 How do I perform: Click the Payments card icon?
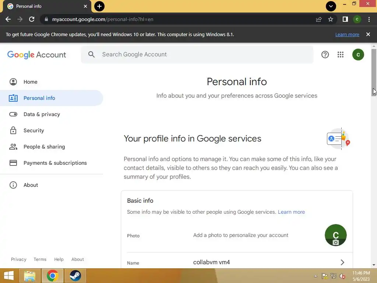click(x=13, y=163)
